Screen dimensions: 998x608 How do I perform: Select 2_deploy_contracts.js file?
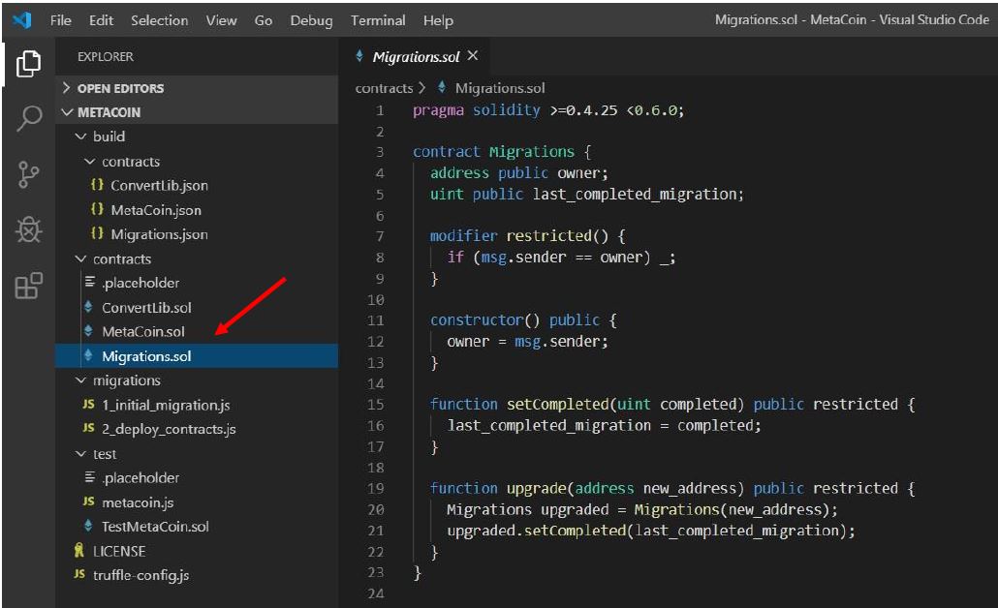point(169,429)
